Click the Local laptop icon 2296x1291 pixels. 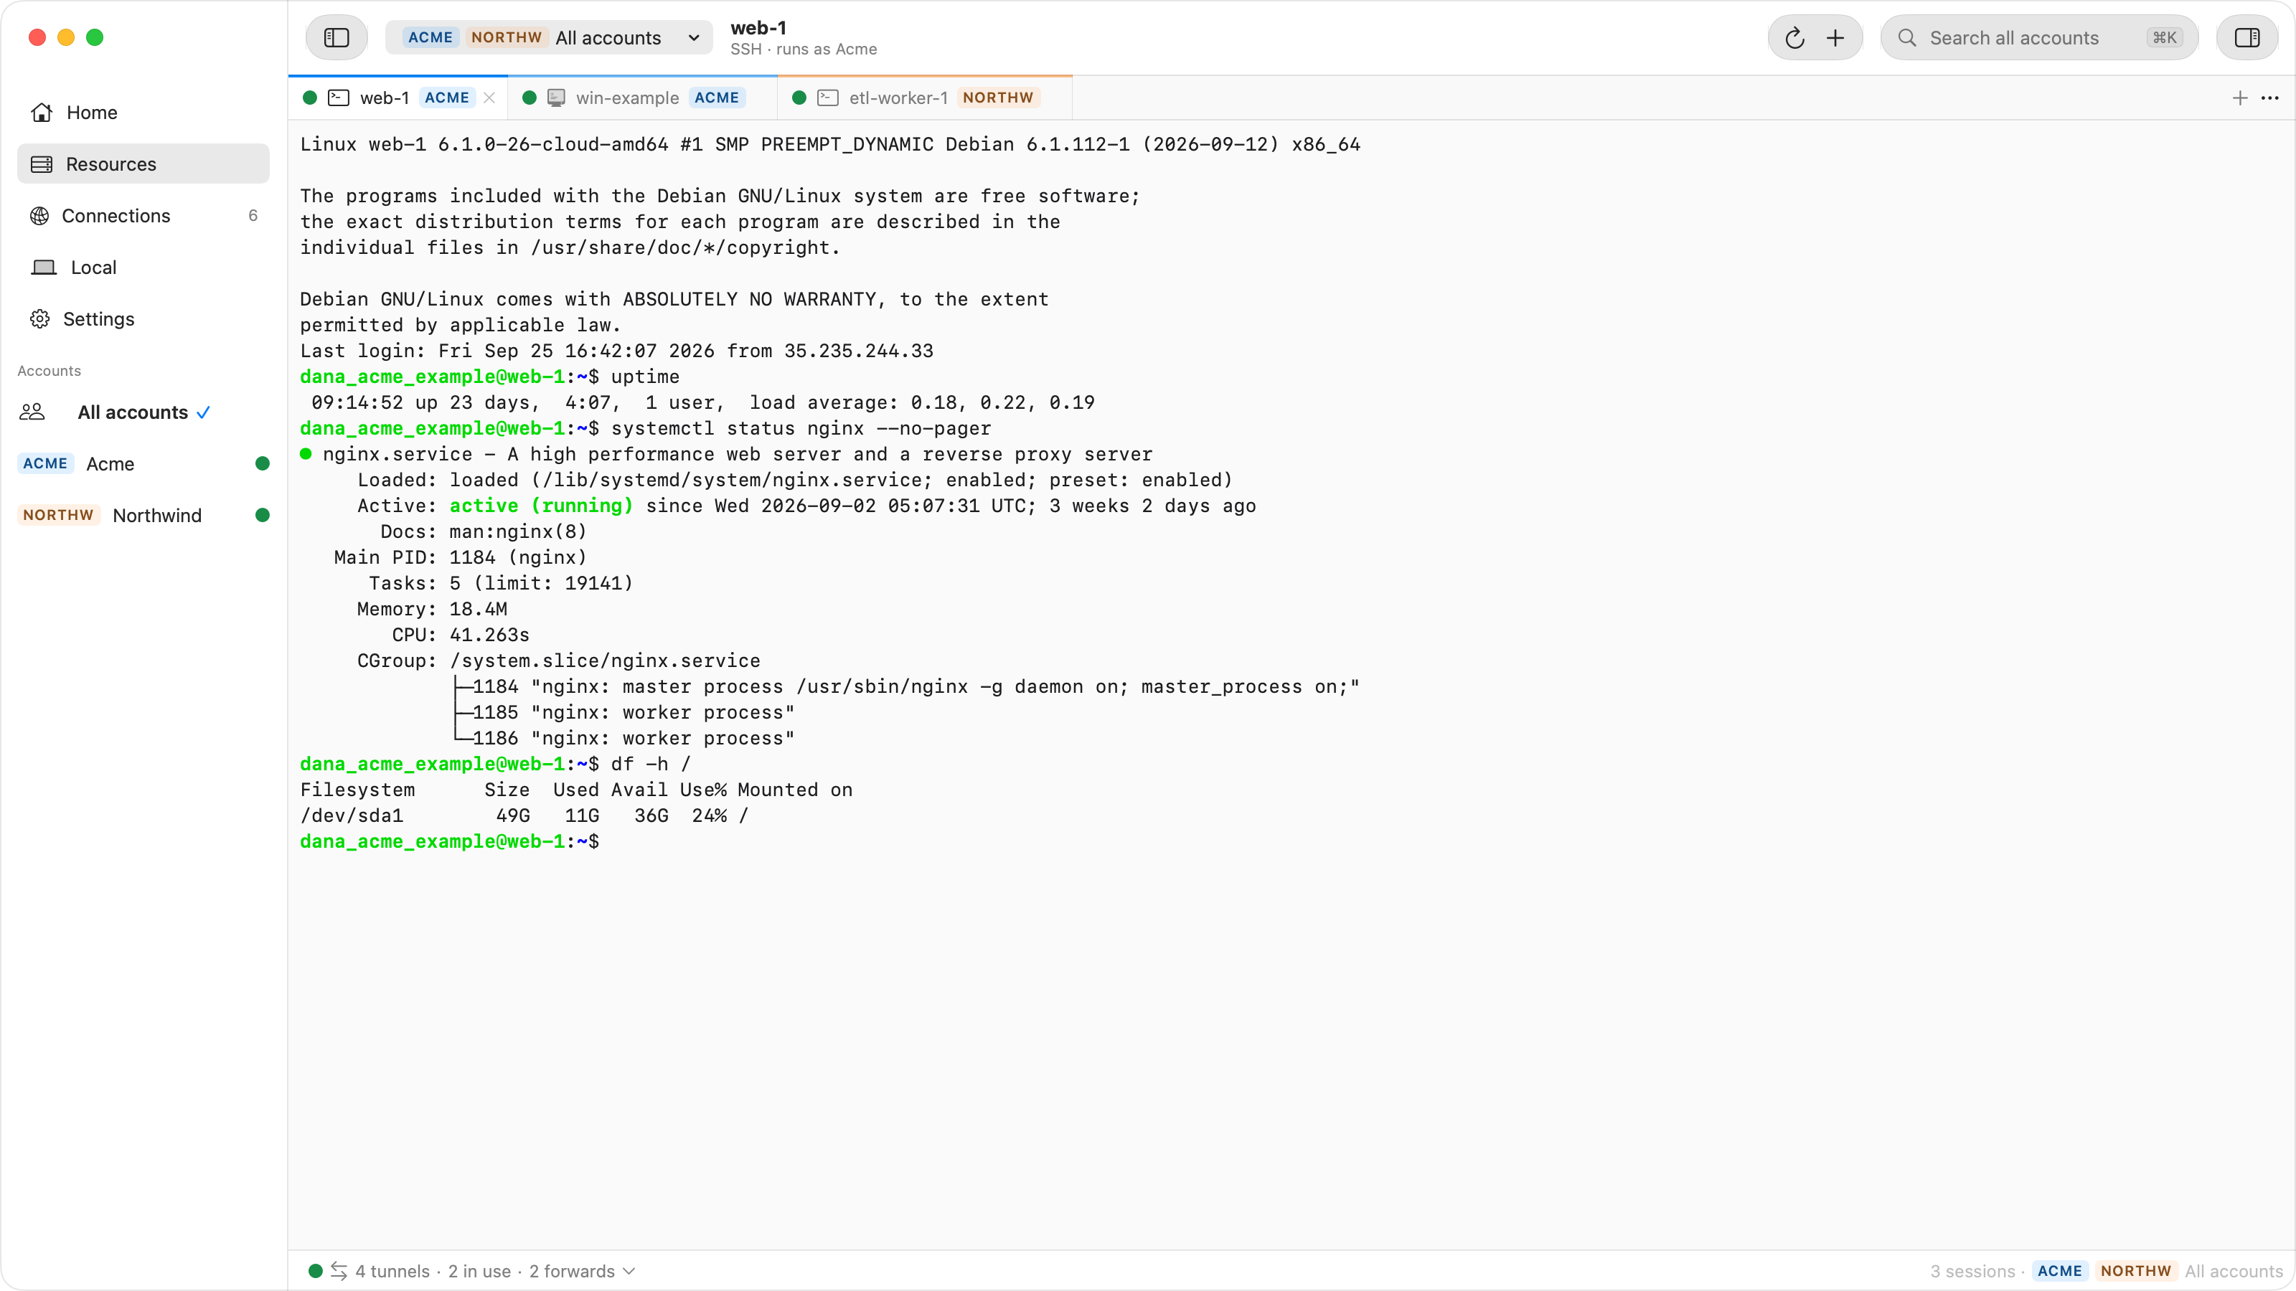point(44,268)
